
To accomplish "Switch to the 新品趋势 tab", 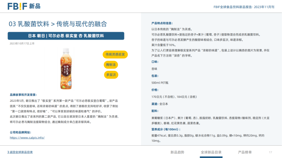I will (x=177, y=152).
